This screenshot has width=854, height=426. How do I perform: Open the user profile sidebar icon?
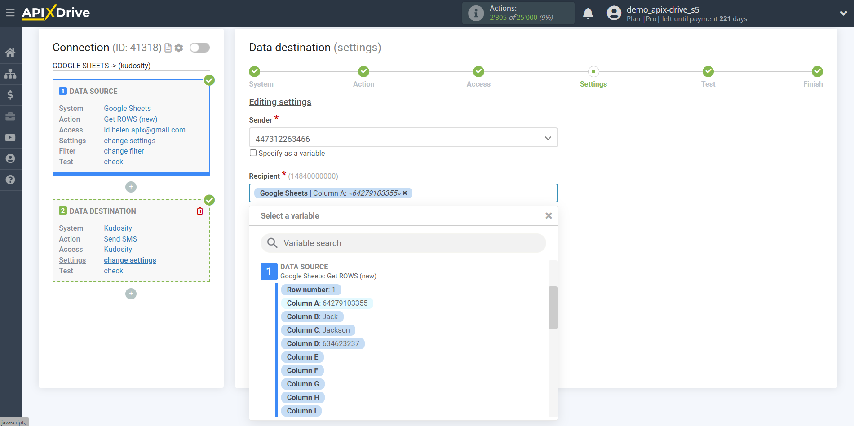click(x=10, y=158)
